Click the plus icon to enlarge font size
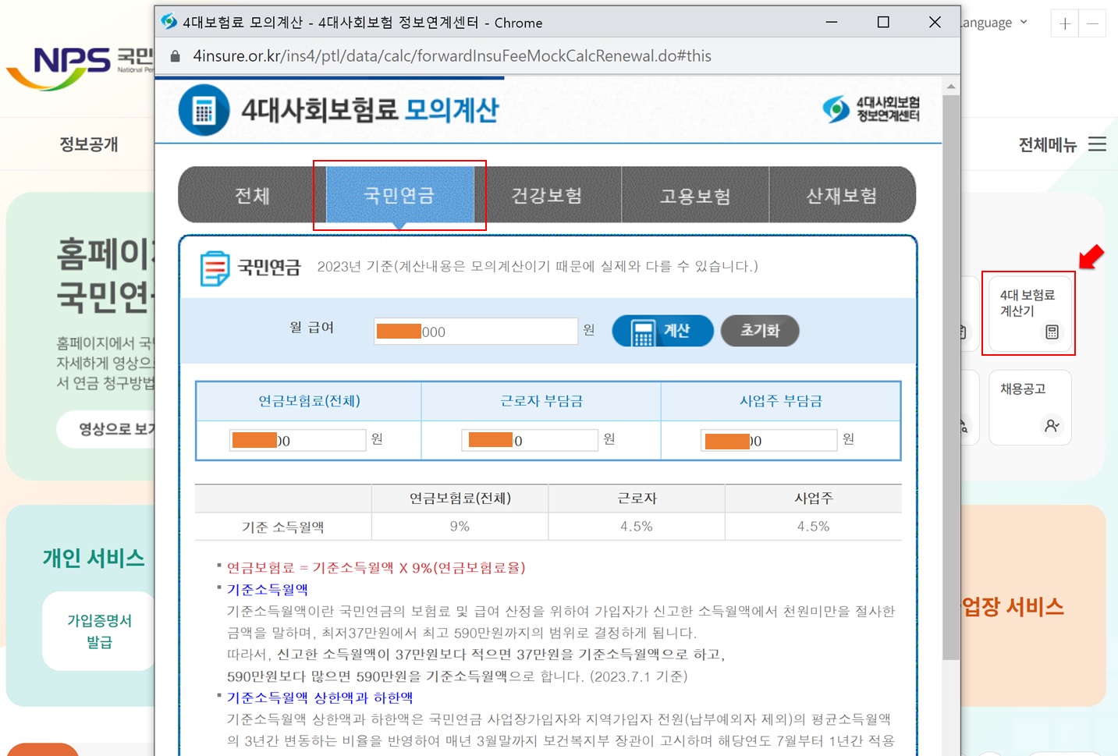1118x756 pixels. 1064,23
